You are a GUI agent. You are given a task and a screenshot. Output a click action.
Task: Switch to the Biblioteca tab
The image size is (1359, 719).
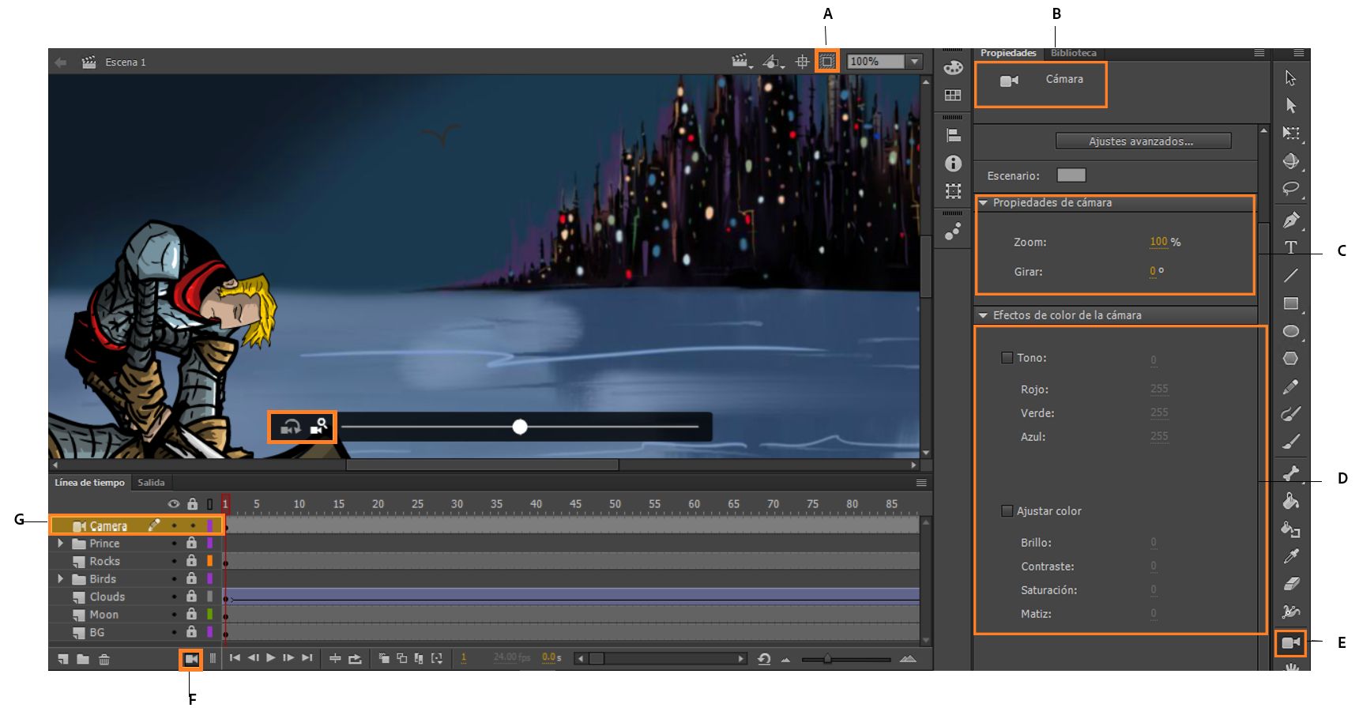click(1073, 53)
